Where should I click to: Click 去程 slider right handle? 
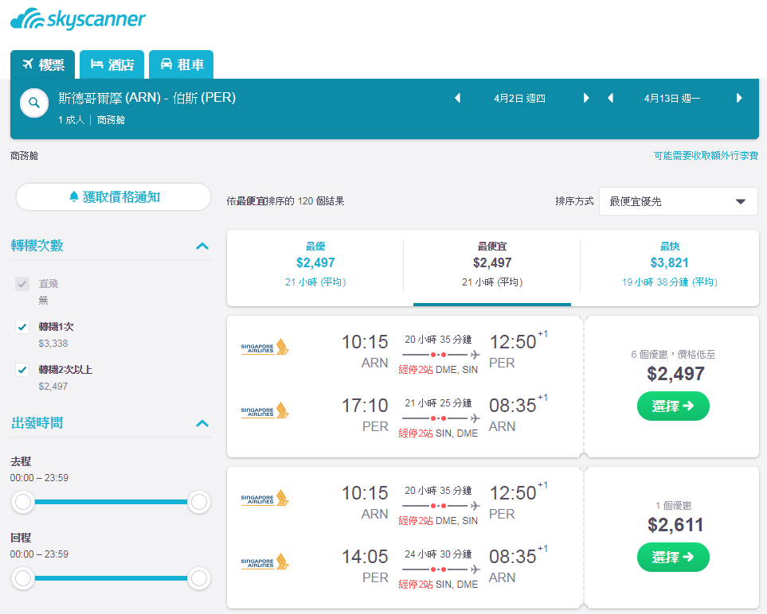point(198,502)
